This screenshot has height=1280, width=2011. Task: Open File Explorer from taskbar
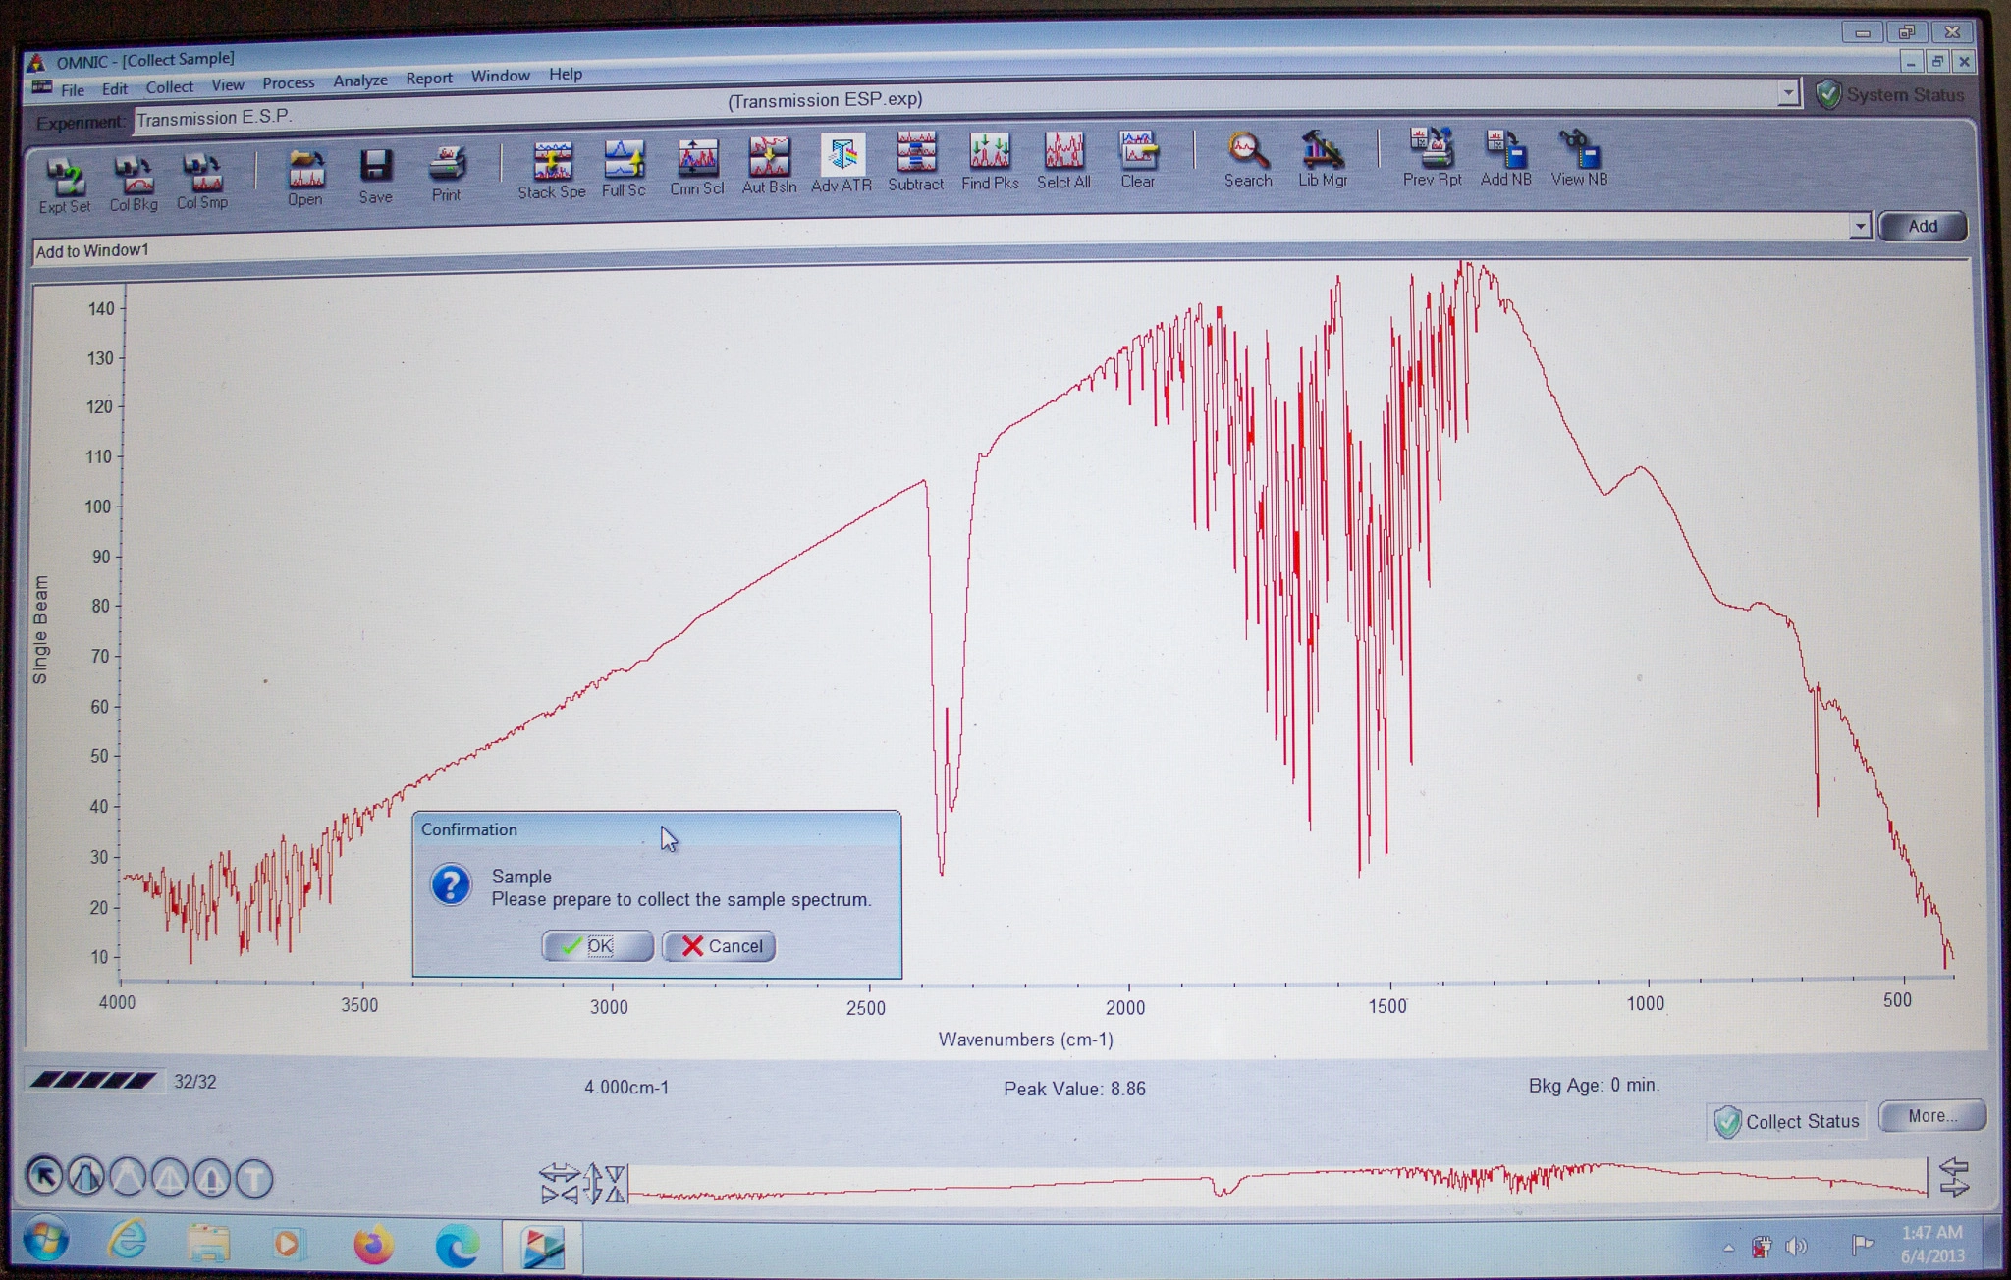point(208,1244)
